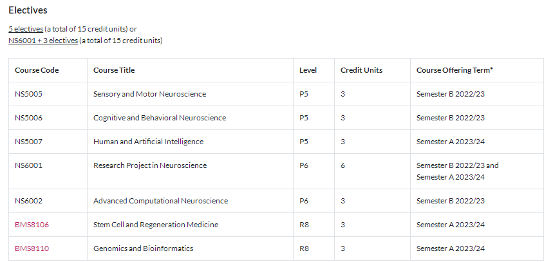Open the NS5005 course code link
This screenshot has height=262, width=544.
coord(28,94)
